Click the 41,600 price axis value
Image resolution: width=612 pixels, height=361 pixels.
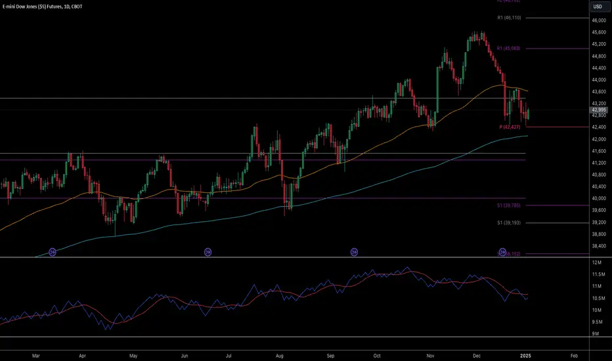599,151
